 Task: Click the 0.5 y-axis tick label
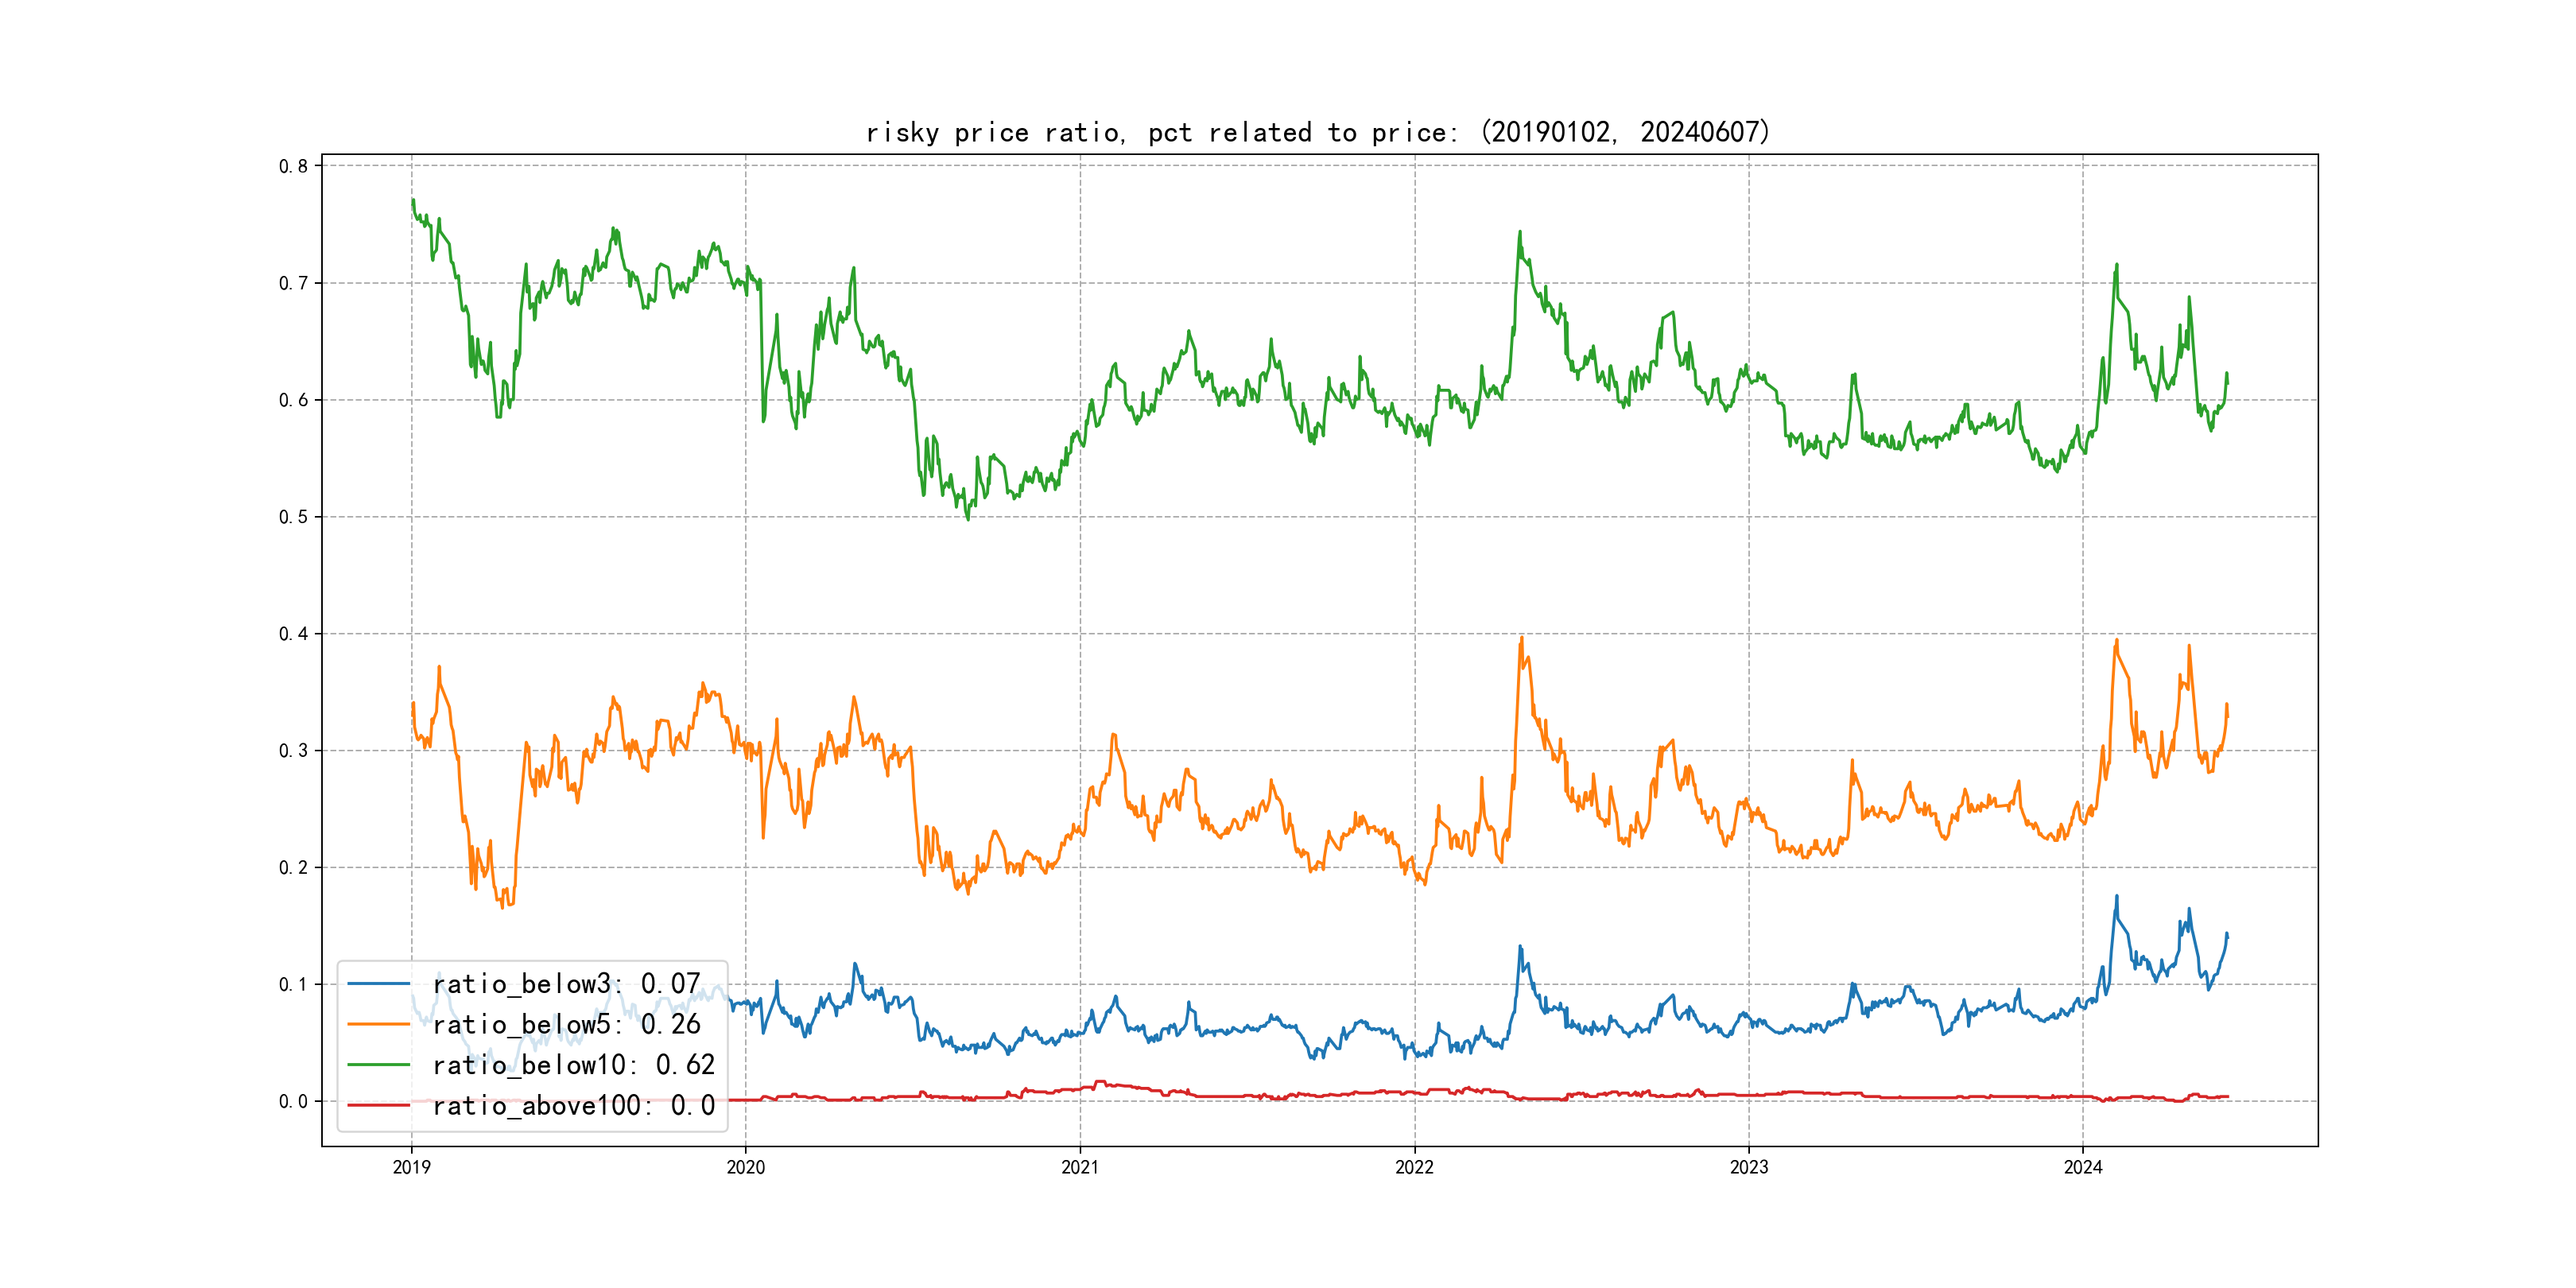(x=293, y=517)
